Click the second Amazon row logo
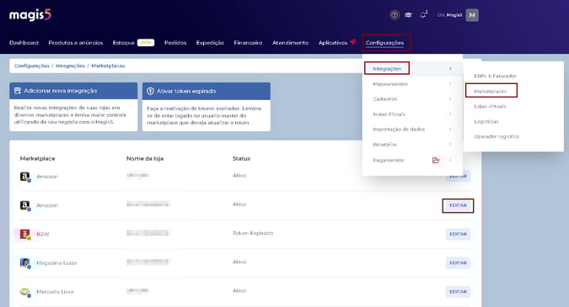569x307 pixels. (x=24, y=205)
